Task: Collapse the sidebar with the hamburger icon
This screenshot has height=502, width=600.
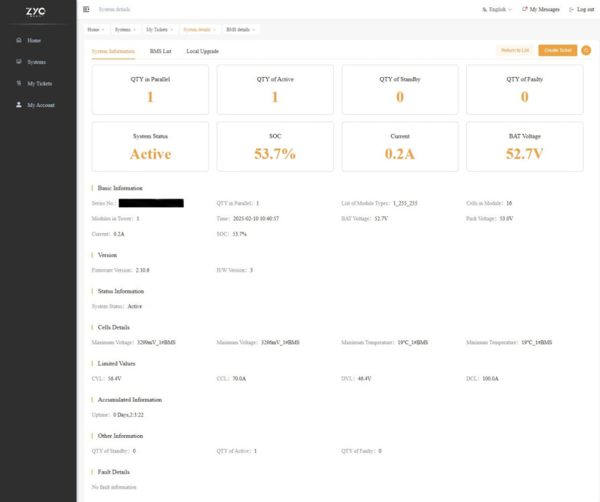Action: coord(86,9)
